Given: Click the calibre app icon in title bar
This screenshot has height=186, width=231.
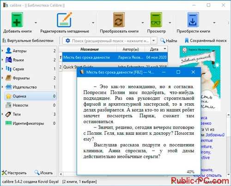Looking at the screenshot, I should 6,5.
